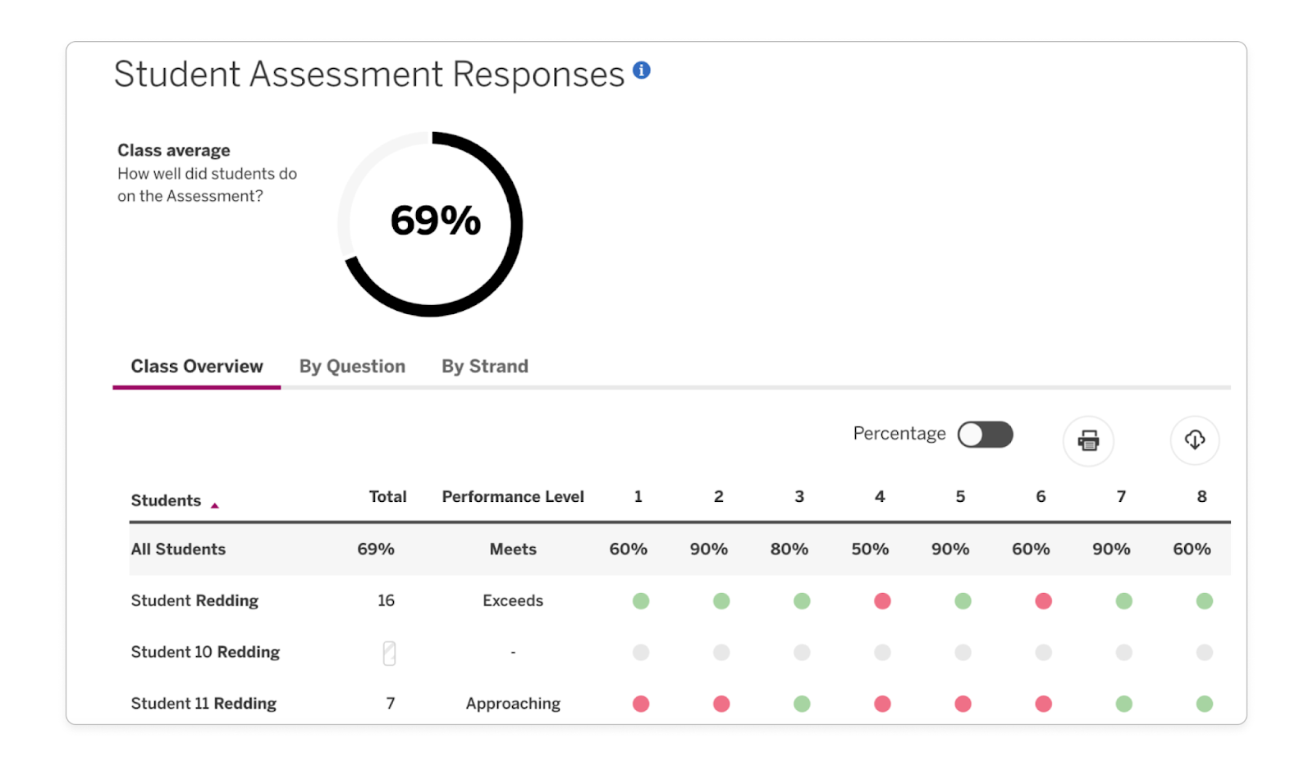The height and width of the screenshot is (766, 1313).
Task: Open the By Strand tab
Action: (484, 367)
